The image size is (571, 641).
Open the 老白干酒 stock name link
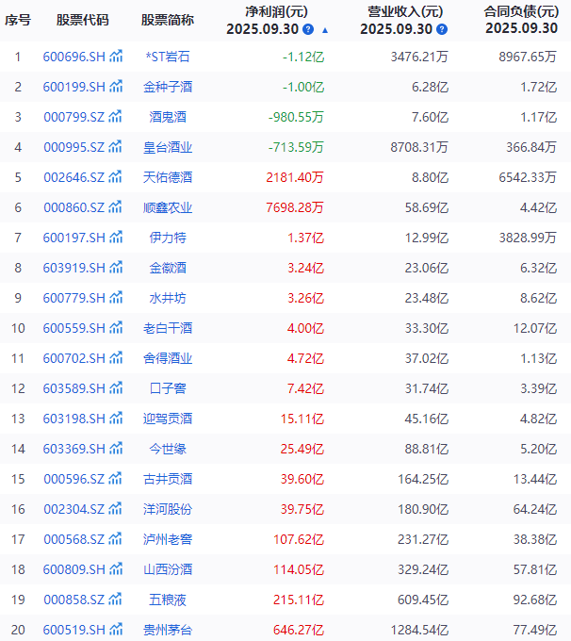pyautogui.click(x=168, y=328)
